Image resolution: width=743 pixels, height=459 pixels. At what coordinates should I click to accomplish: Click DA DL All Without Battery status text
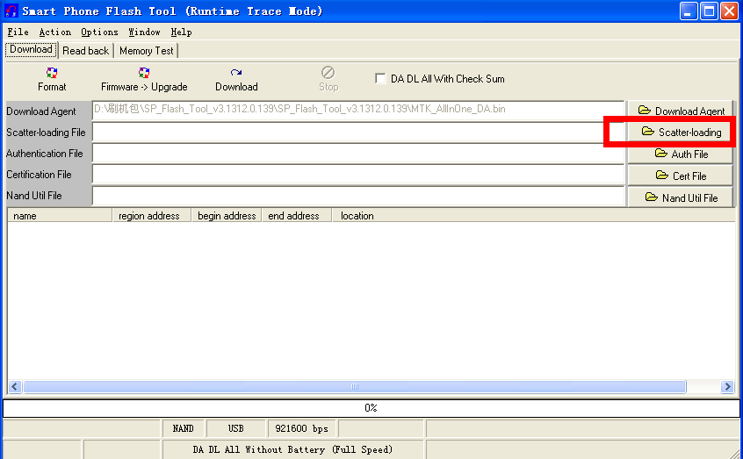click(x=292, y=449)
